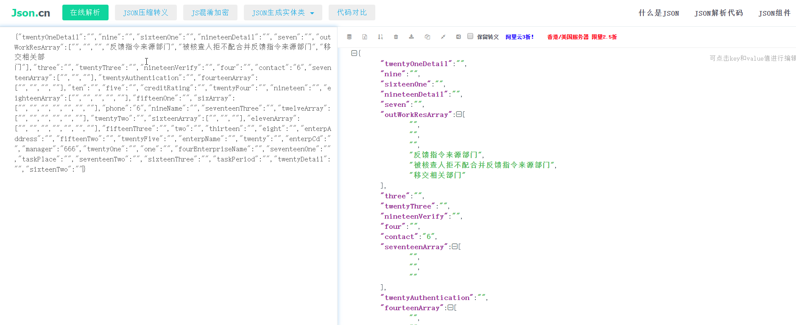Switch to JS混淆加密 tab
Viewport: 796px width, 325px height.
click(x=210, y=13)
